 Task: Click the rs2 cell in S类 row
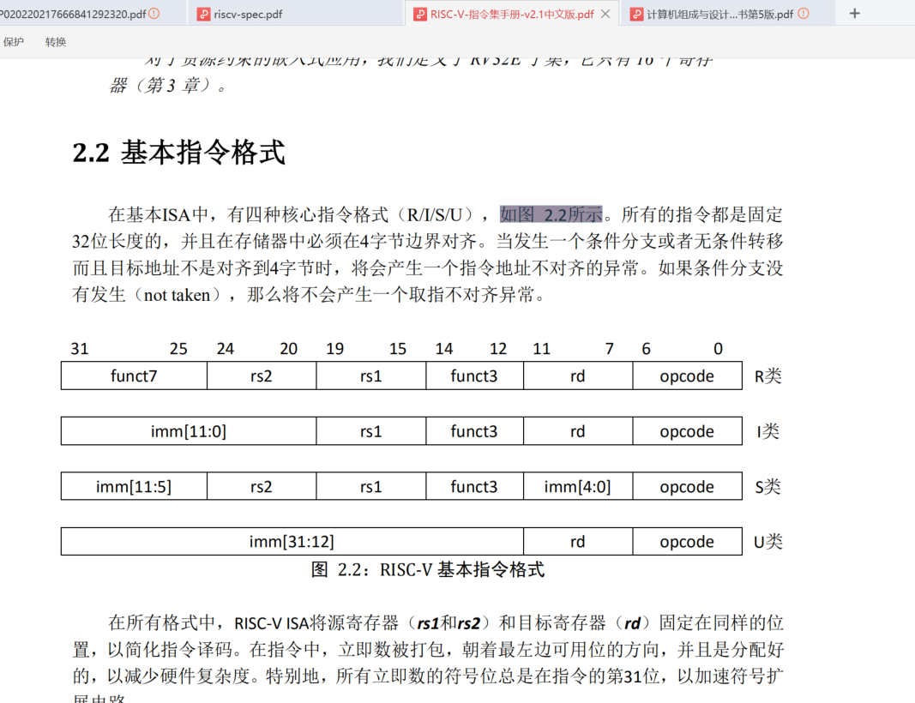262,487
